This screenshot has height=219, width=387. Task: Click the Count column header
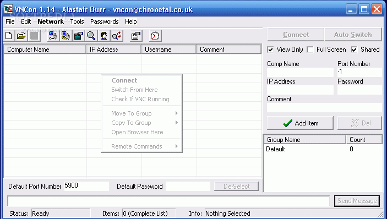(364, 140)
